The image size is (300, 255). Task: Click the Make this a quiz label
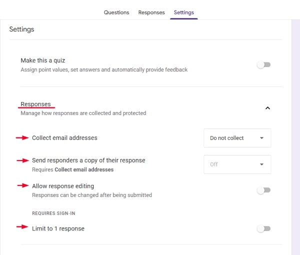[x=43, y=60]
